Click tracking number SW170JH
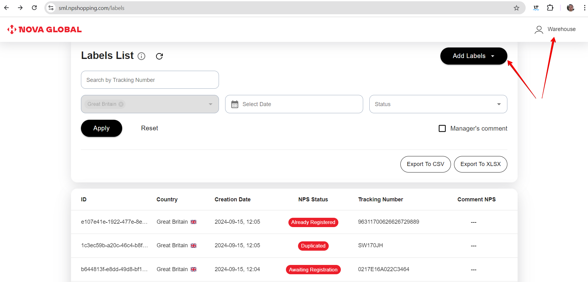 pos(371,245)
